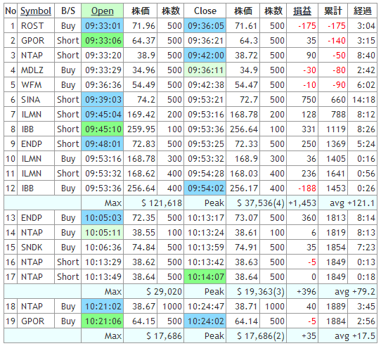Click IBB symbol in row 12

click(27, 188)
